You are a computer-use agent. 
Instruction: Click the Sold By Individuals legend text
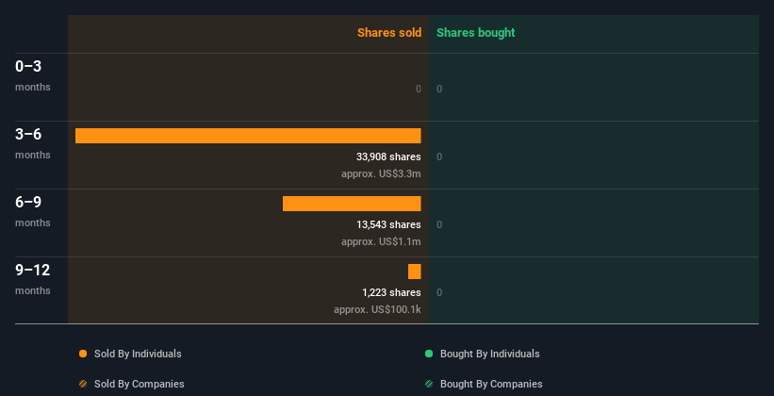[x=138, y=354]
